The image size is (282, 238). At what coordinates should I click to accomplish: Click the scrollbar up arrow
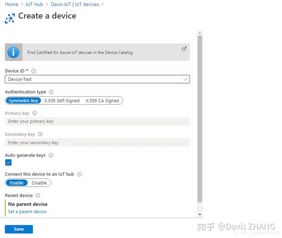pyautogui.click(x=200, y=33)
